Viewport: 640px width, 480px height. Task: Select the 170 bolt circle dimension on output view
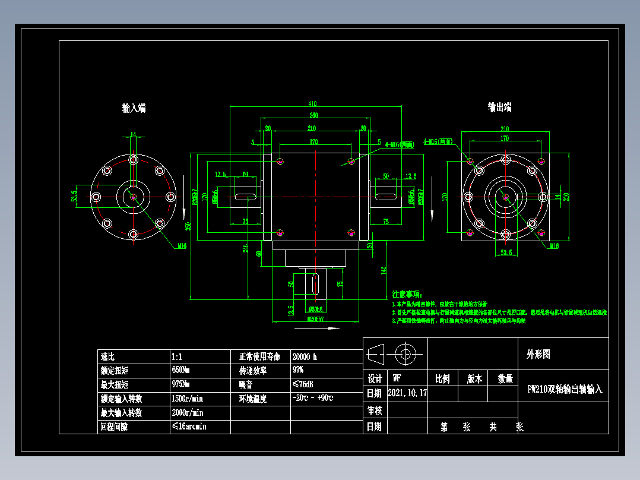click(506, 137)
